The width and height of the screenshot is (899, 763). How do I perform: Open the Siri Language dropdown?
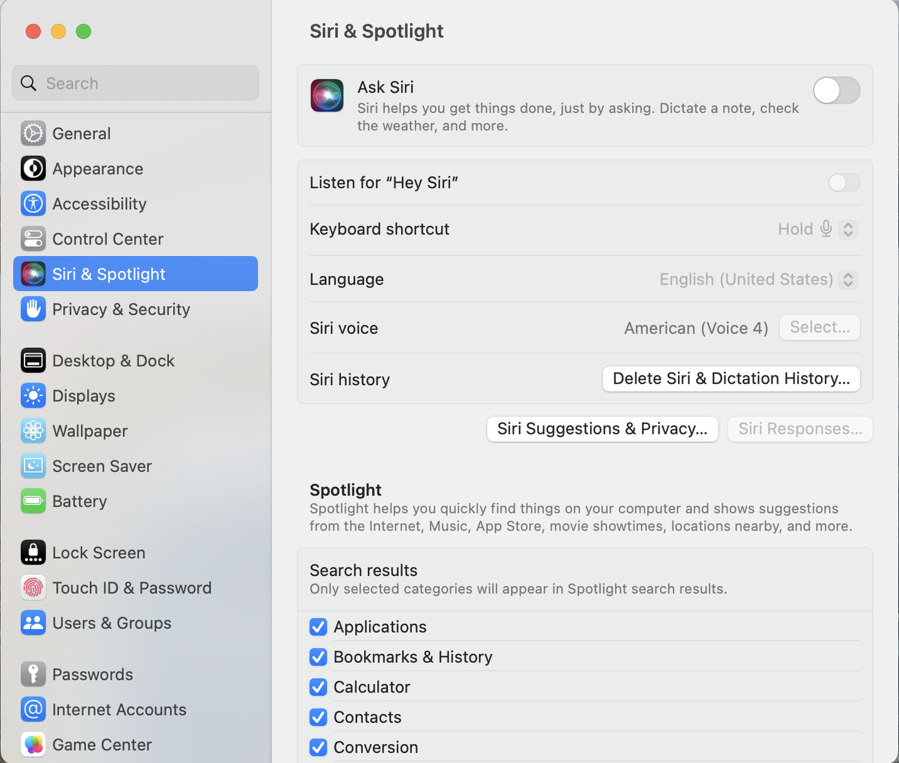point(848,280)
